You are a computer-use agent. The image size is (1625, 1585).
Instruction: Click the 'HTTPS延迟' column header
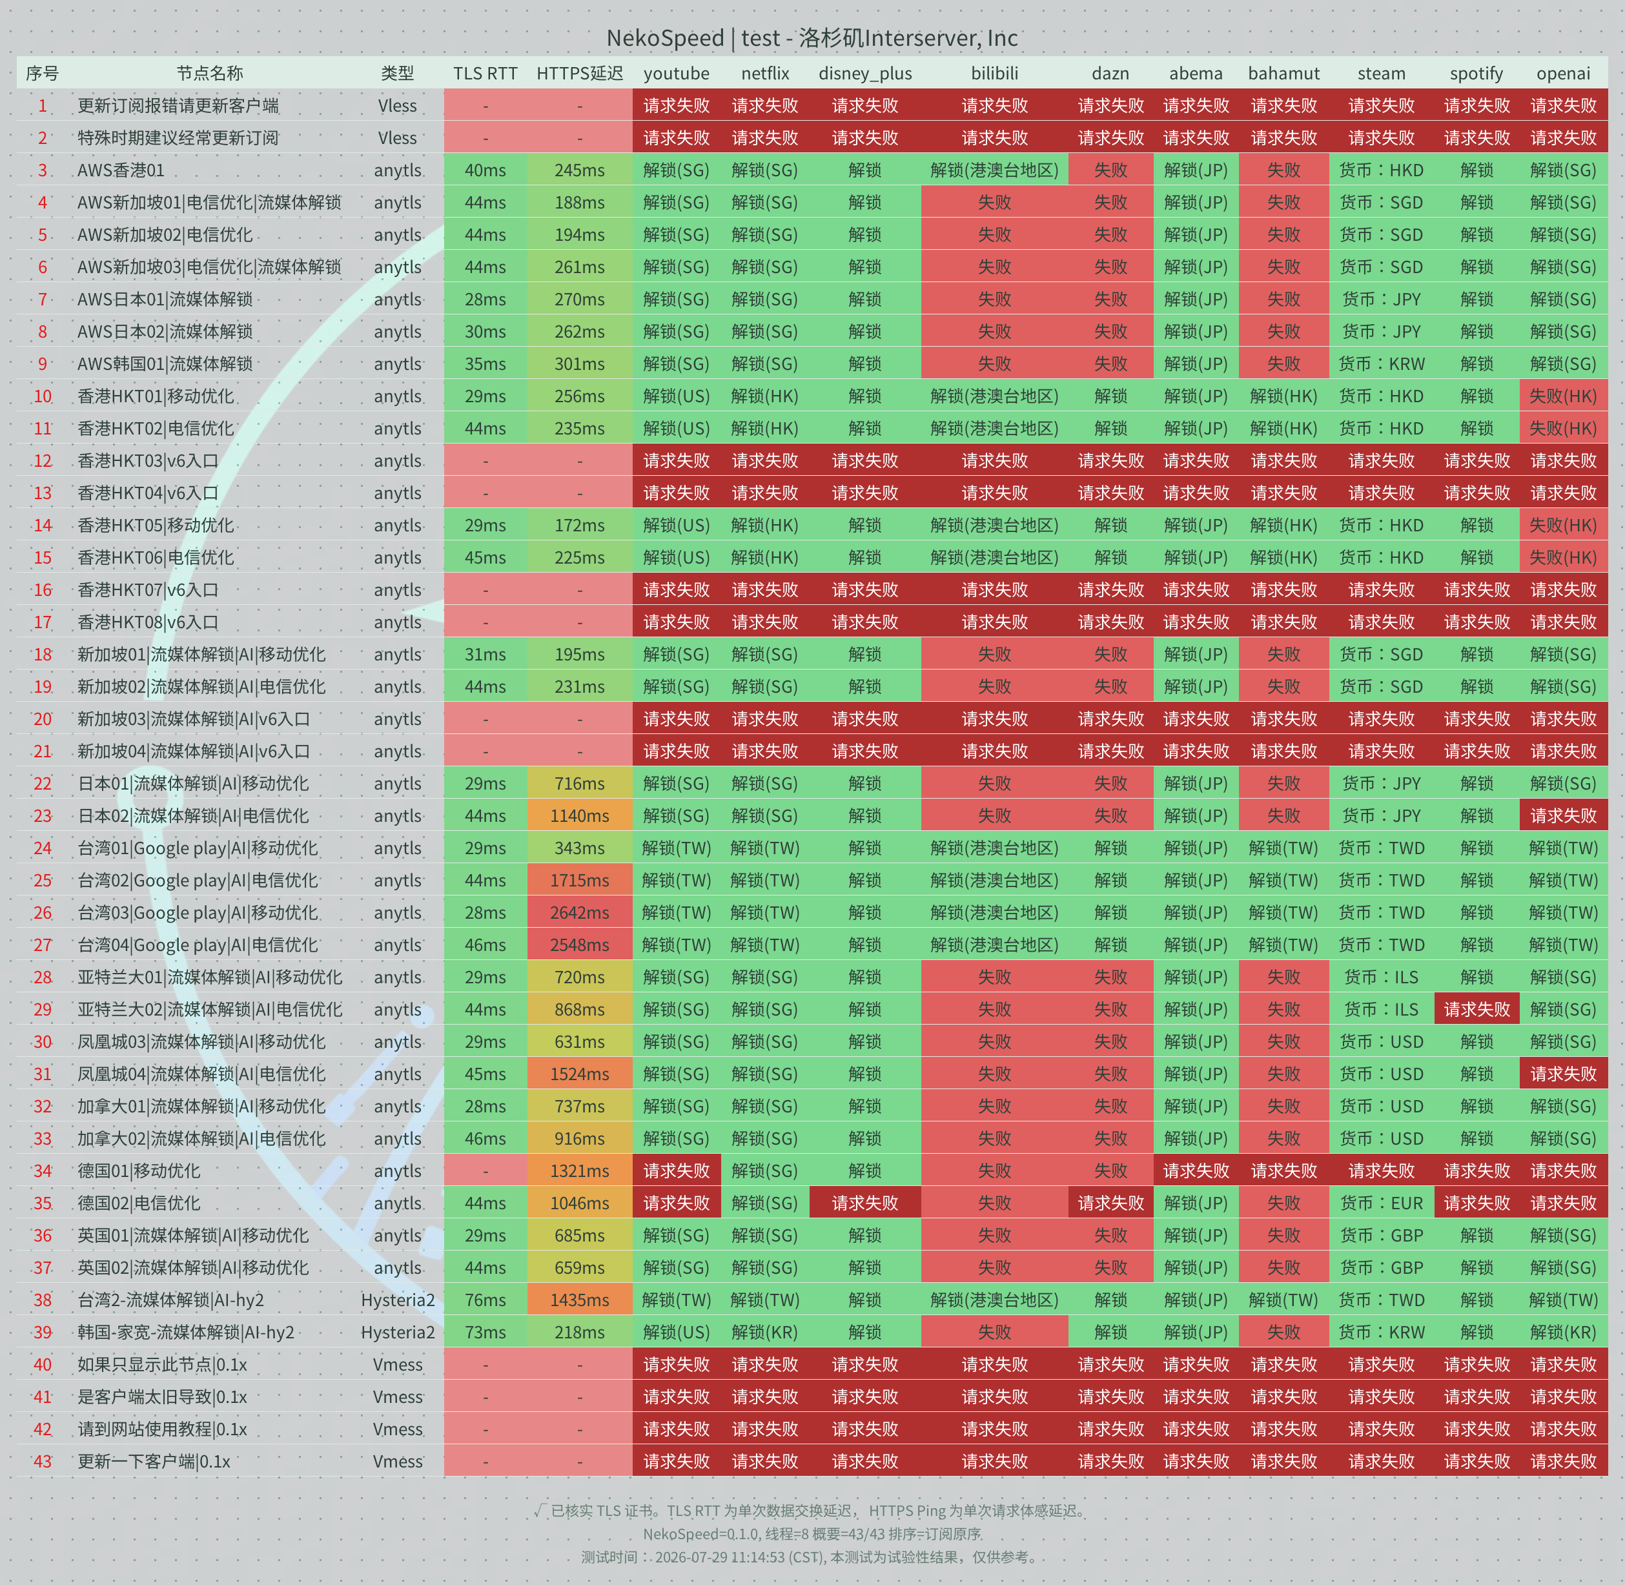click(x=579, y=73)
